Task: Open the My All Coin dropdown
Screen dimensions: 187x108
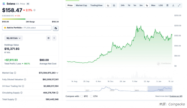Action: pos(13,38)
